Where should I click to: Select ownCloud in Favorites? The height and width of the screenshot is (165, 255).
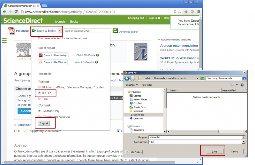coord(138,111)
